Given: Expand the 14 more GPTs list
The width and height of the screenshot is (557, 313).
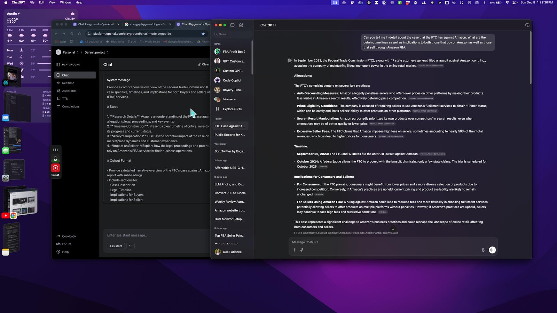Looking at the screenshot, I should point(229,99).
